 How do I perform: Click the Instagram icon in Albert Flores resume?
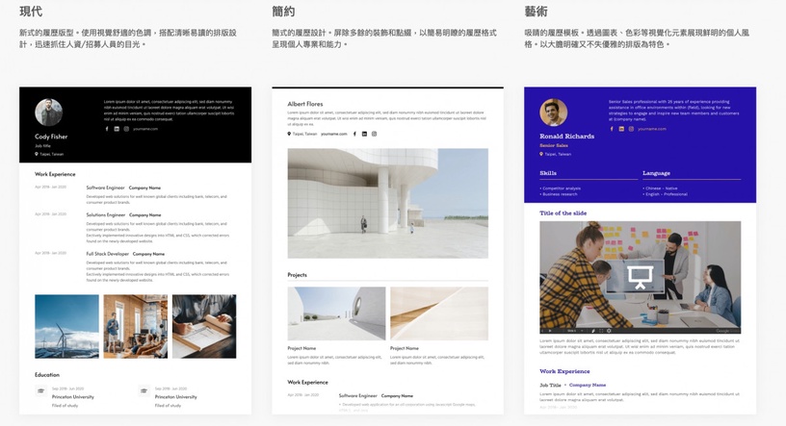(374, 134)
